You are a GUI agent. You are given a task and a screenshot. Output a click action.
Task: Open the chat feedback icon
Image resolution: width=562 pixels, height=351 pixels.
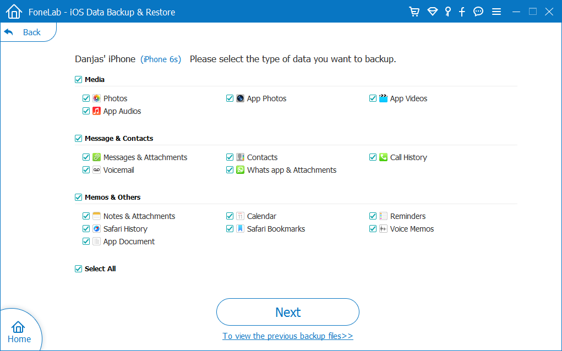click(x=478, y=12)
